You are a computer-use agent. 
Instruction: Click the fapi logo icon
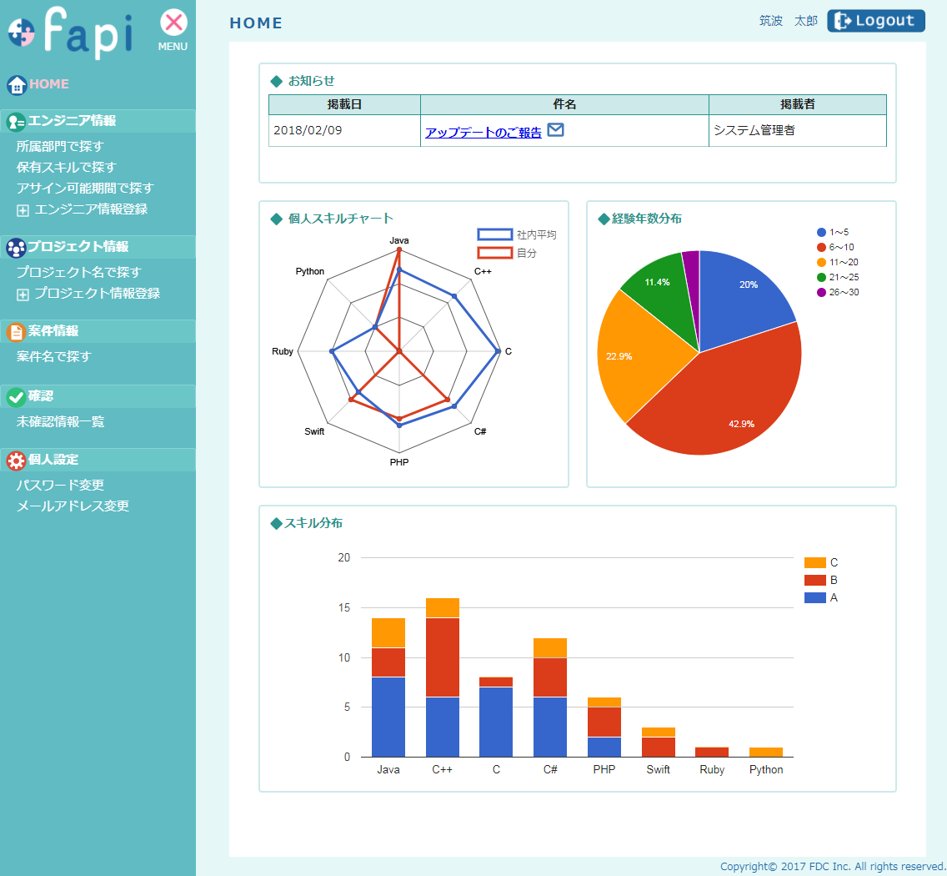coord(22,33)
